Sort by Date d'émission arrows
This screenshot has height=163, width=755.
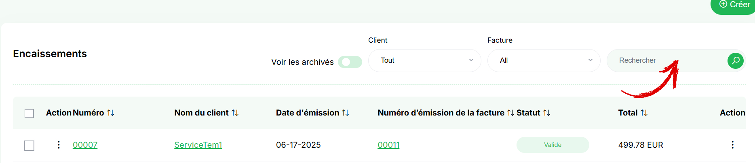point(345,113)
